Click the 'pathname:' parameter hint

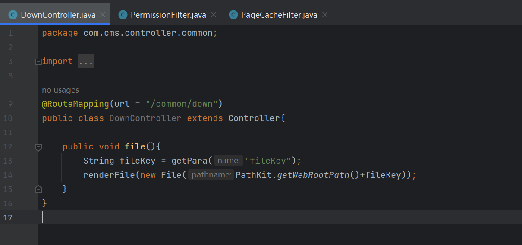click(x=211, y=175)
